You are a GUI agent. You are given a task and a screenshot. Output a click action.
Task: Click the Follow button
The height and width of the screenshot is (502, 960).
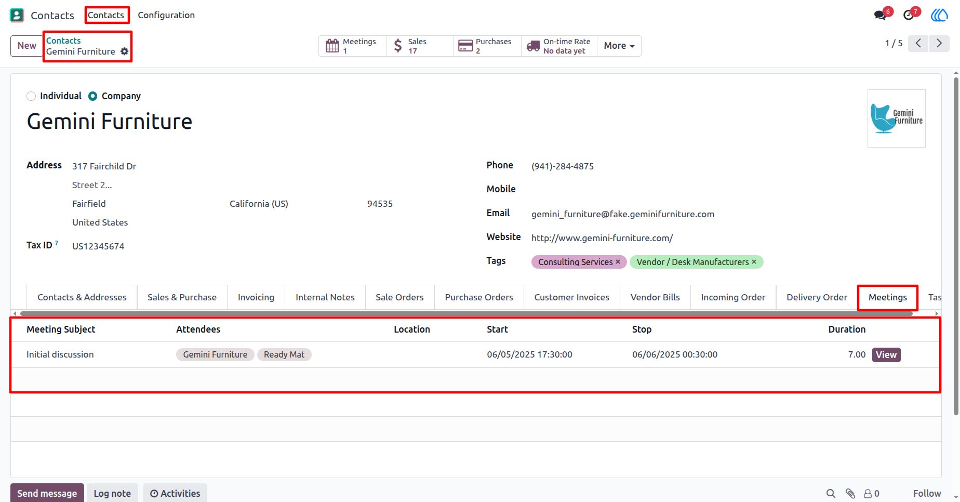coord(927,494)
